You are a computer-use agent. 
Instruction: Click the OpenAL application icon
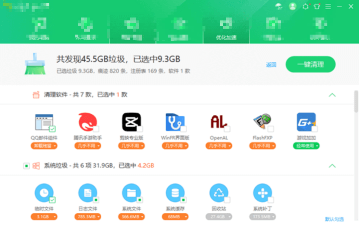tap(219, 122)
